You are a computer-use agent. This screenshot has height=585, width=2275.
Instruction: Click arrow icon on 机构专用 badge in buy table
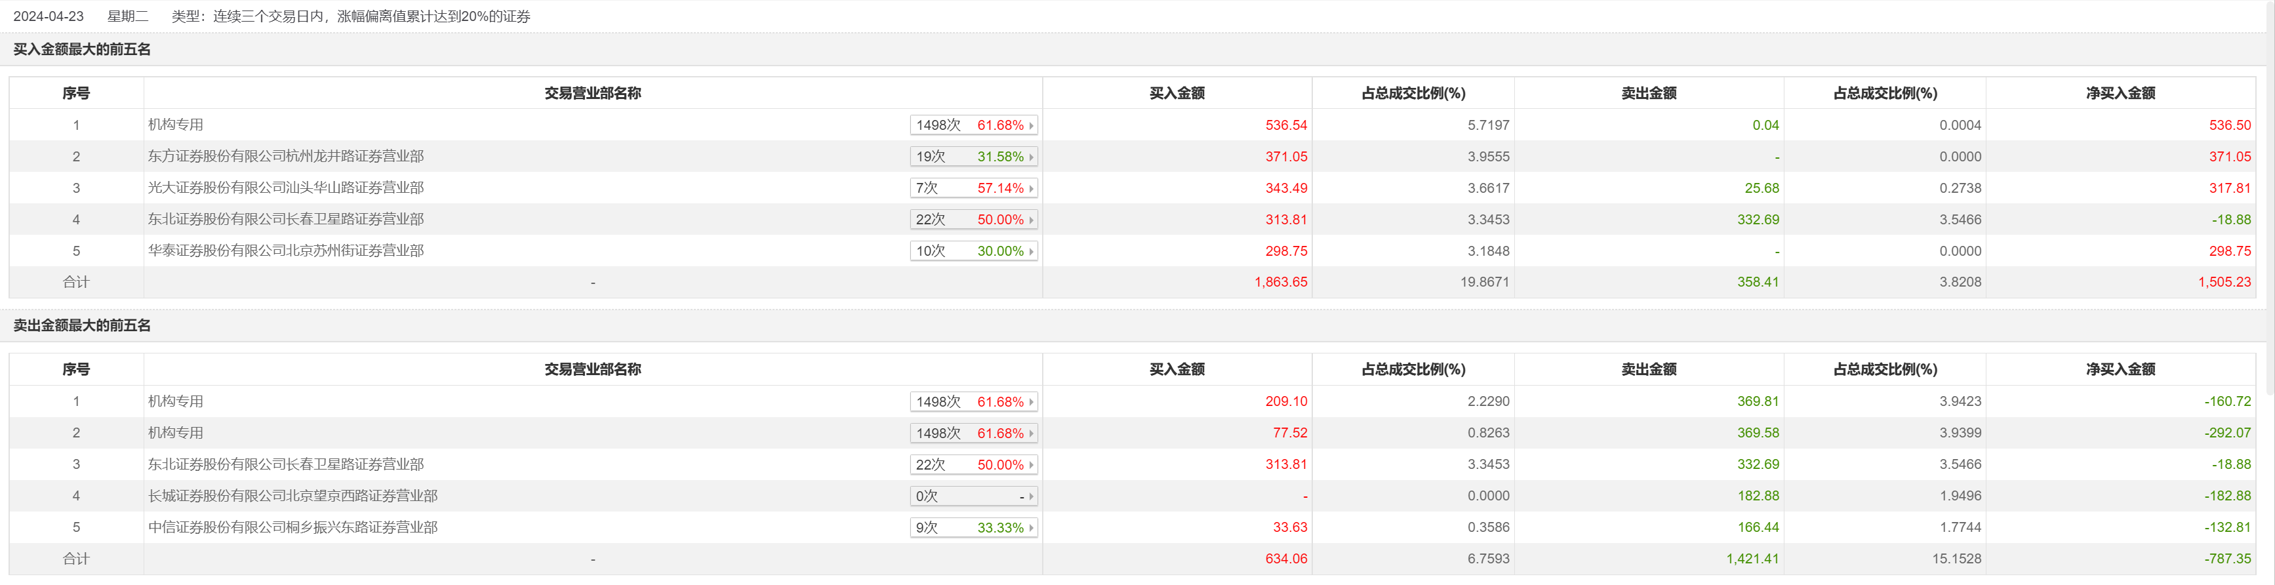tap(1031, 125)
